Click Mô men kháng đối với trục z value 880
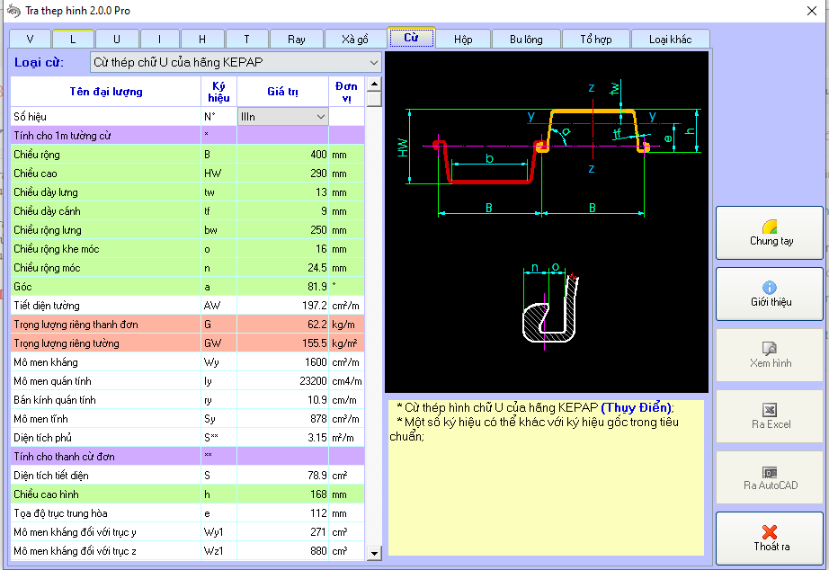 point(283,551)
